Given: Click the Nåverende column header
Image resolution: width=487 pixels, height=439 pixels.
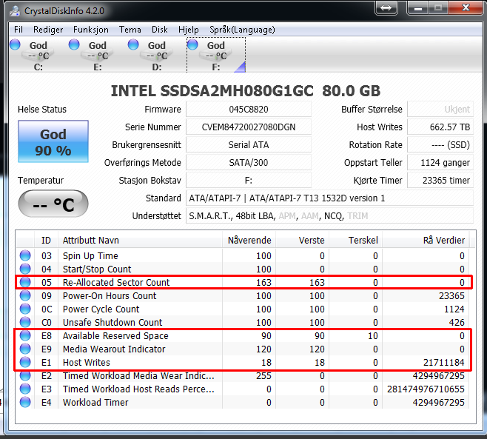Looking at the screenshot, I should pyautogui.click(x=249, y=240).
